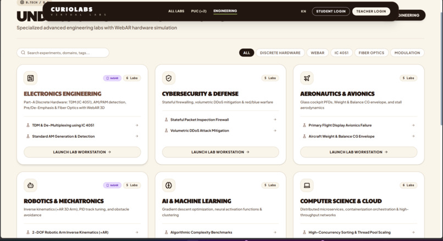Filter by Modulation tag
The width and height of the screenshot is (443, 241).
(x=407, y=53)
